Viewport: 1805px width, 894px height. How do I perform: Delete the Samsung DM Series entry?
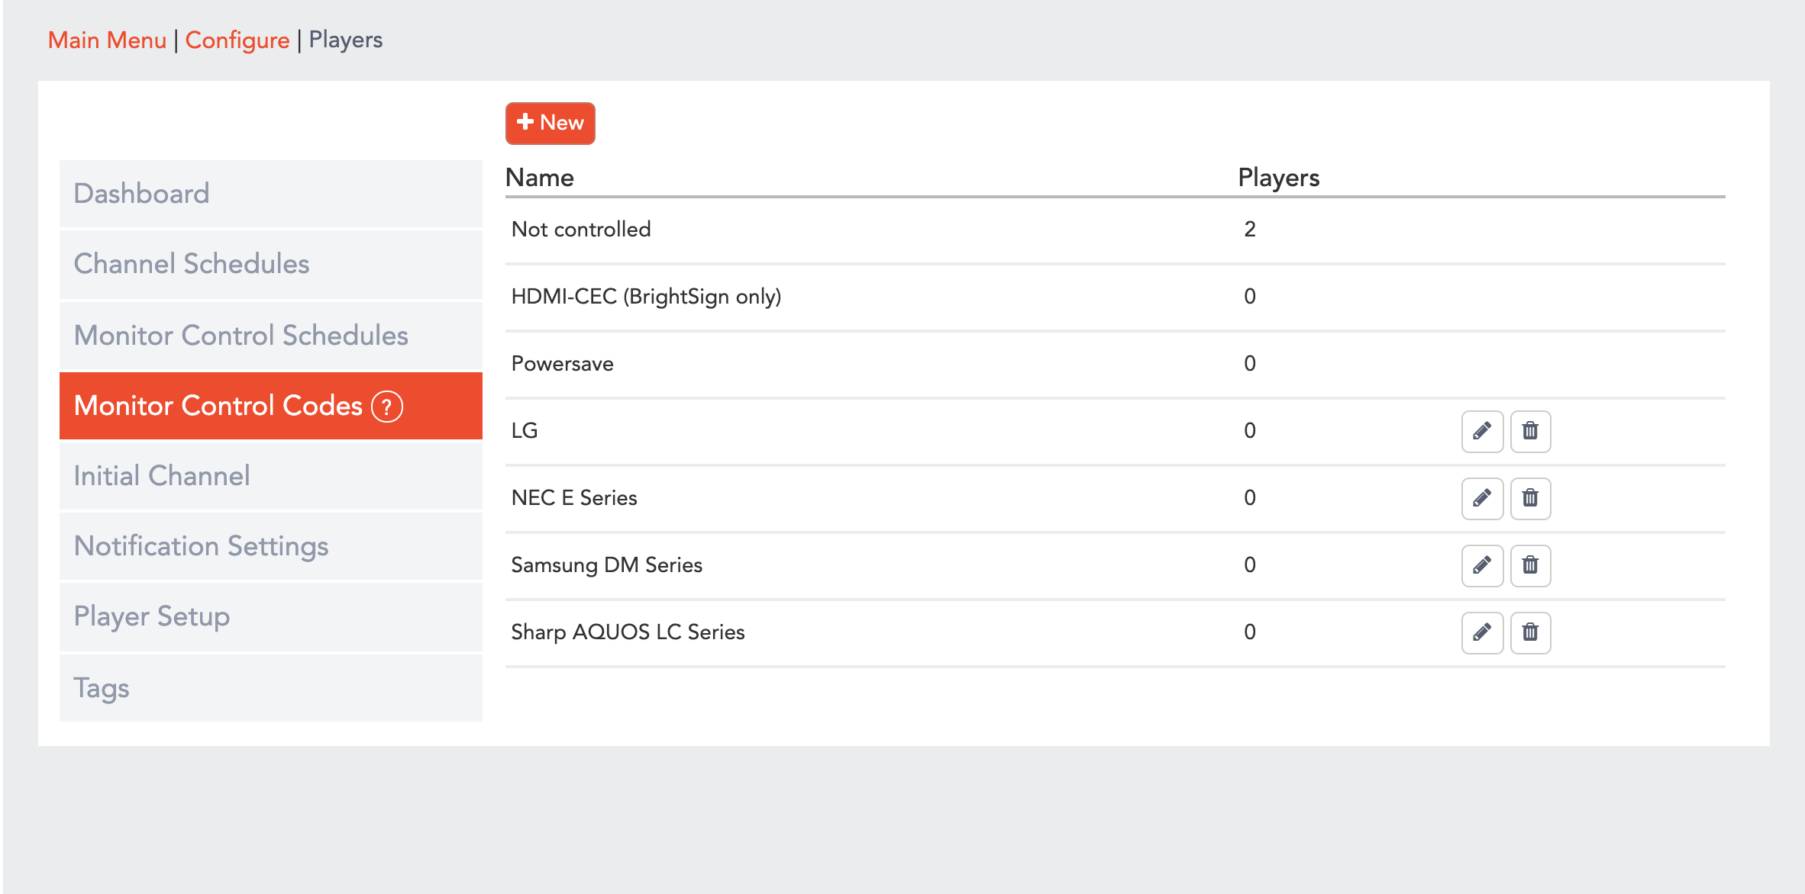pyautogui.click(x=1530, y=565)
